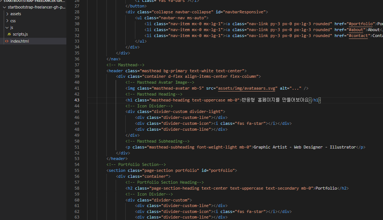This screenshot has width=383, height=220.
Task: Click line number 55 in the gutter
Action: coord(77,170)
